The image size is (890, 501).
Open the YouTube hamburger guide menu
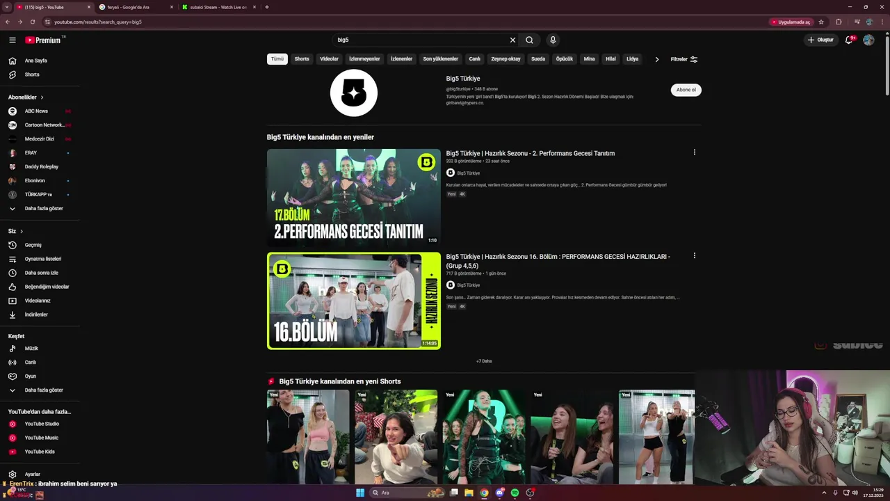12,40
